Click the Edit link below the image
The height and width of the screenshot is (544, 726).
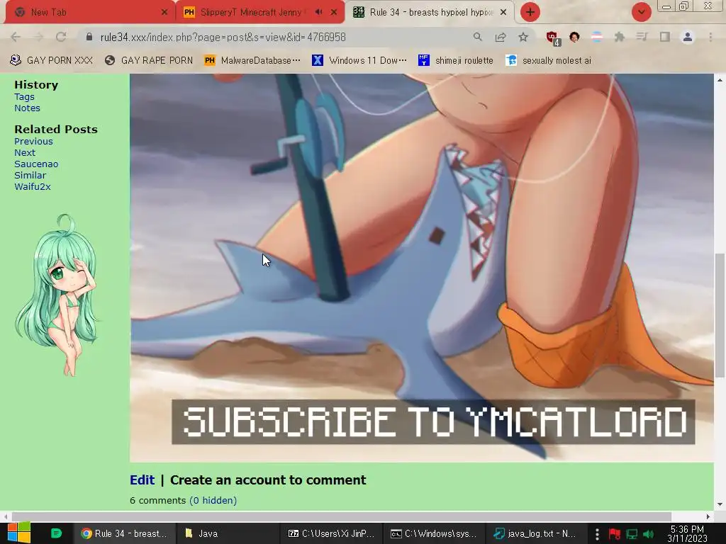(x=142, y=480)
